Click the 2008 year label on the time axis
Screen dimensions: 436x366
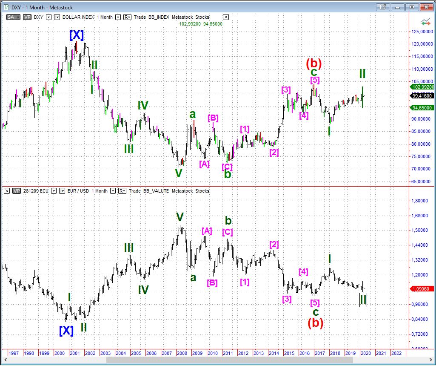[182, 353]
